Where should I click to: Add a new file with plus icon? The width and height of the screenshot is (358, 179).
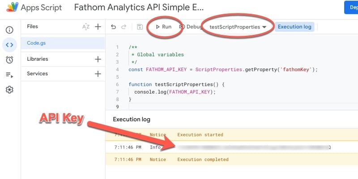(x=98, y=27)
